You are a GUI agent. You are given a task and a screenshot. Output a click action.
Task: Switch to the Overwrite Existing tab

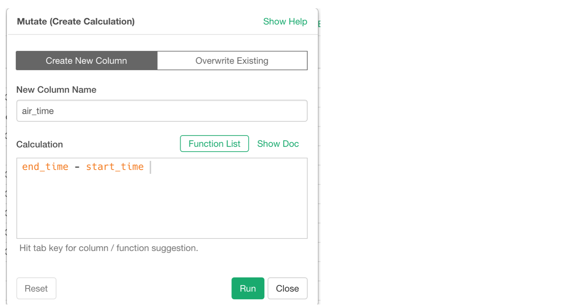(x=232, y=61)
